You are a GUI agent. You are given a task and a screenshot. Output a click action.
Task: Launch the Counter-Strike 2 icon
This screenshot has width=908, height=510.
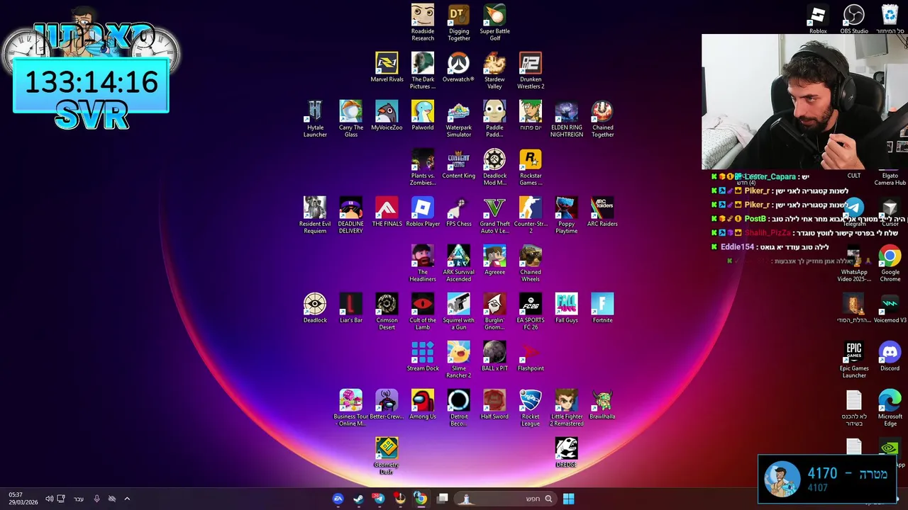click(x=531, y=215)
